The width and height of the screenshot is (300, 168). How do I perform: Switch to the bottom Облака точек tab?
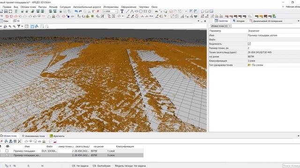pos(8,136)
